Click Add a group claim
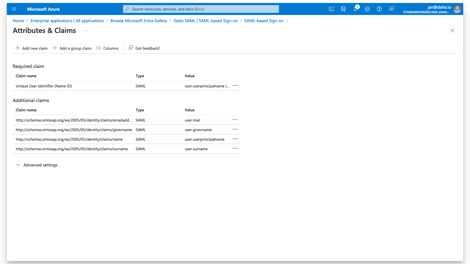This screenshot has width=470, height=264. (72, 48)
